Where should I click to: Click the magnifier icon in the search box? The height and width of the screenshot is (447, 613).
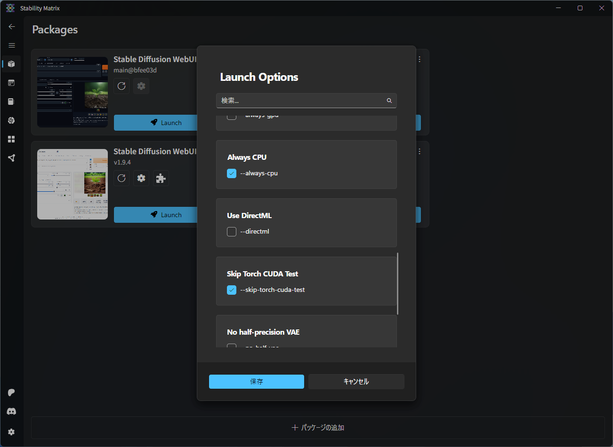coord(389,101)
